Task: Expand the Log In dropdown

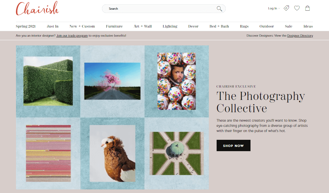Action: [274, 8]
